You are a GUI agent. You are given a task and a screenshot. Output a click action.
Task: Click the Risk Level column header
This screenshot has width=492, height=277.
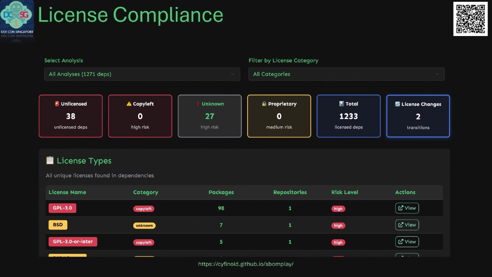click(x=344, y=192)
